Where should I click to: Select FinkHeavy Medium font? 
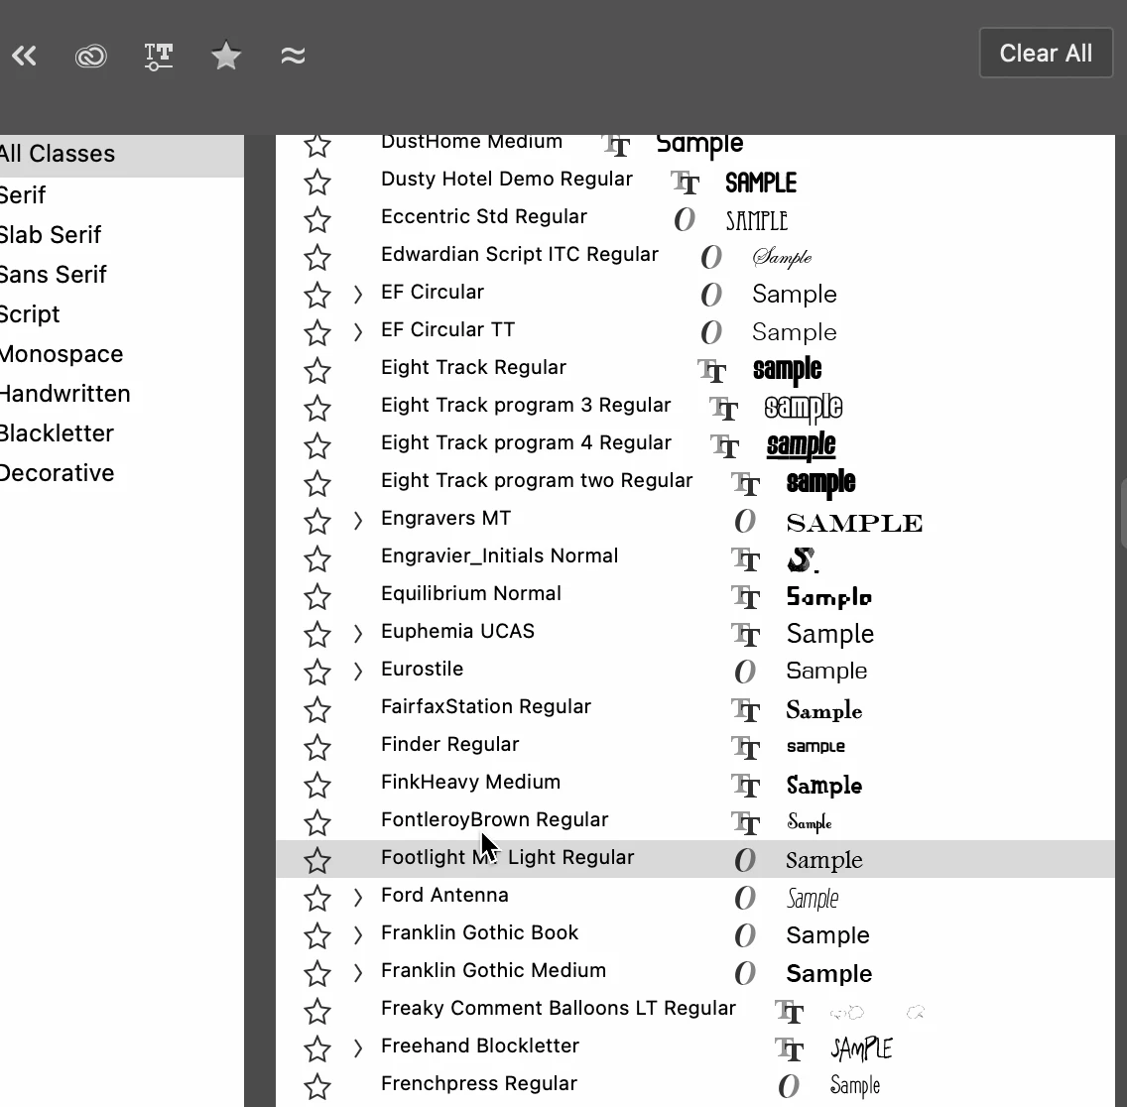click(x=470, y=782)
